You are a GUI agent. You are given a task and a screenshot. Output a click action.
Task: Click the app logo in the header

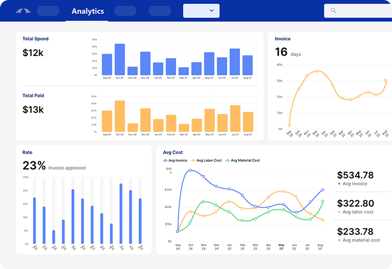[x=23, y=11]
